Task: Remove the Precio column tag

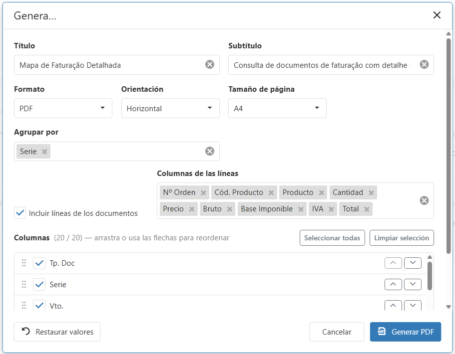Action: [191, 209]
